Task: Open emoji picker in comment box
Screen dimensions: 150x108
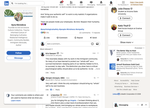Action: 92,44
